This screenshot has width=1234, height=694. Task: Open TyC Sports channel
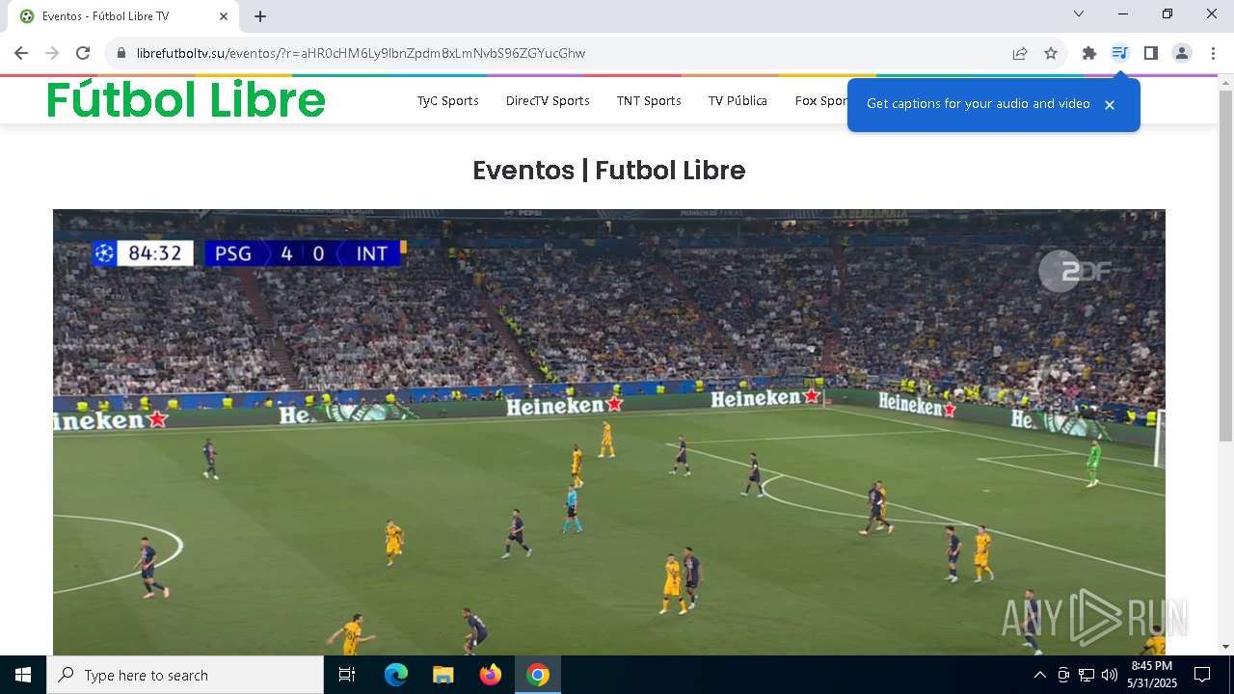click(447, 100)
